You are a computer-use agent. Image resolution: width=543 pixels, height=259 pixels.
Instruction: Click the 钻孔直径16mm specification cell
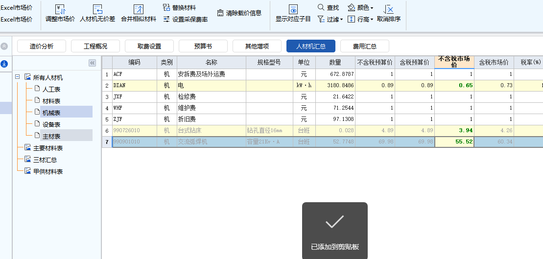pyautogui.click(x=269, y=131)
